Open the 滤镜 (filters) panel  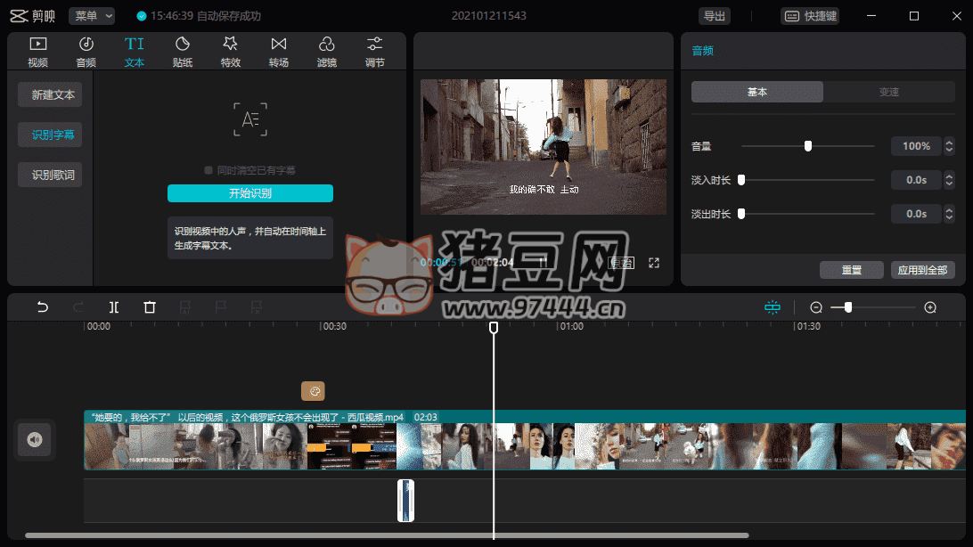pyautogui.click(x=327, y=52)
